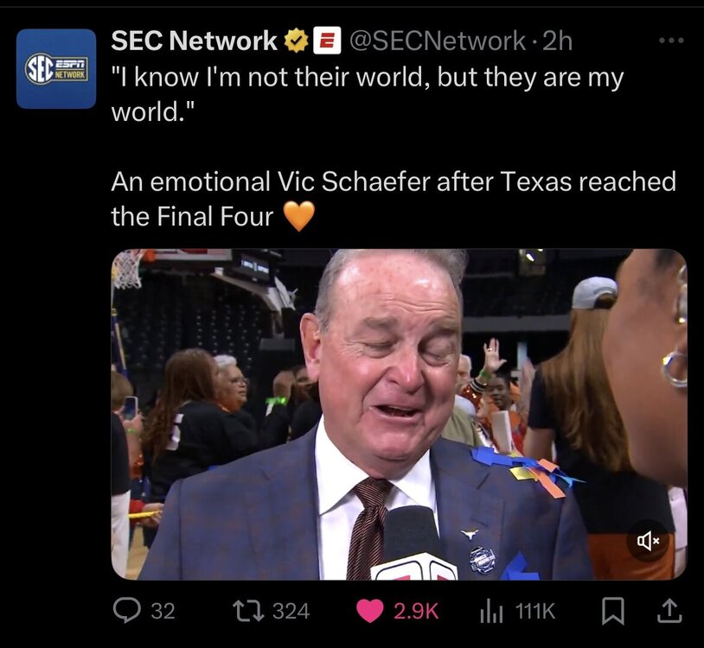Click the red ESPN affiliate badge
704x648 pixels.
(x=326, y=40)
